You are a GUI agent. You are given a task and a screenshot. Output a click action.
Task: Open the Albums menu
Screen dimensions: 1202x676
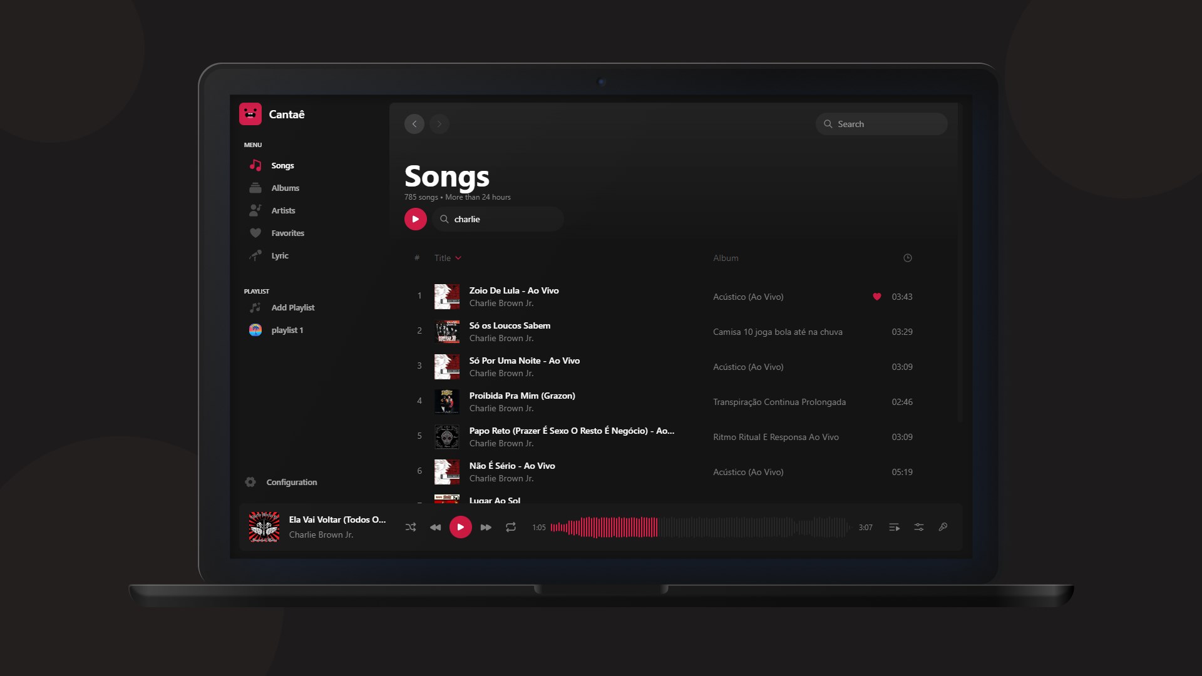285,188
